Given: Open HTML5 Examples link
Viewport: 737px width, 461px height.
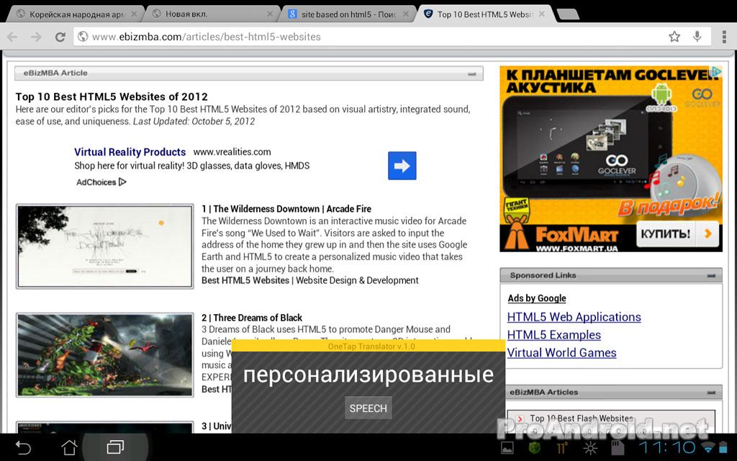Looking at the screenshot, I should [x=554, y=335].
